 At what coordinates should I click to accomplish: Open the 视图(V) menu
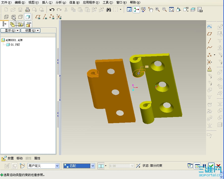[x=34, y=3]
